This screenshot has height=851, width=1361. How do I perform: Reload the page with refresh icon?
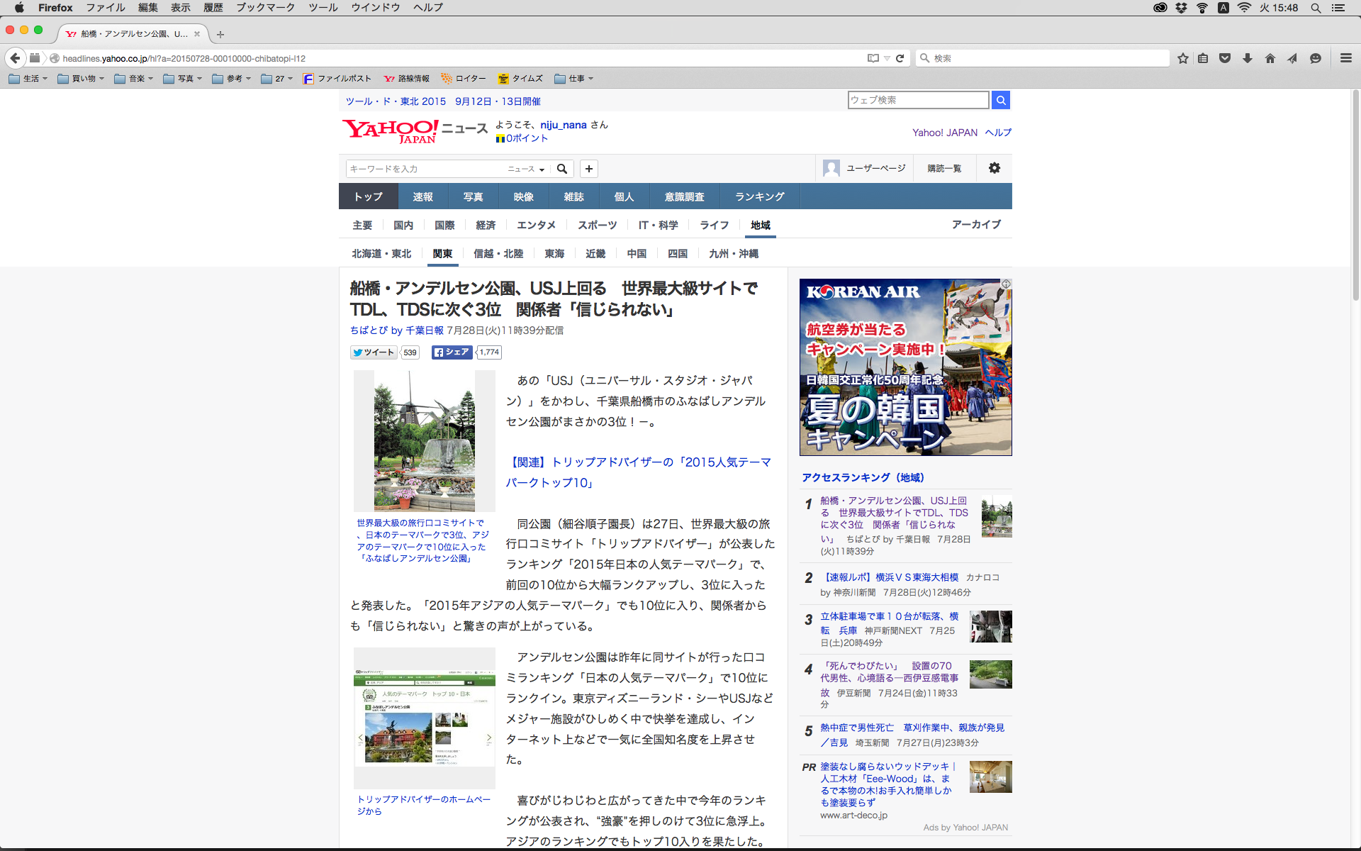pyautogui.click(x=900, y=58)
